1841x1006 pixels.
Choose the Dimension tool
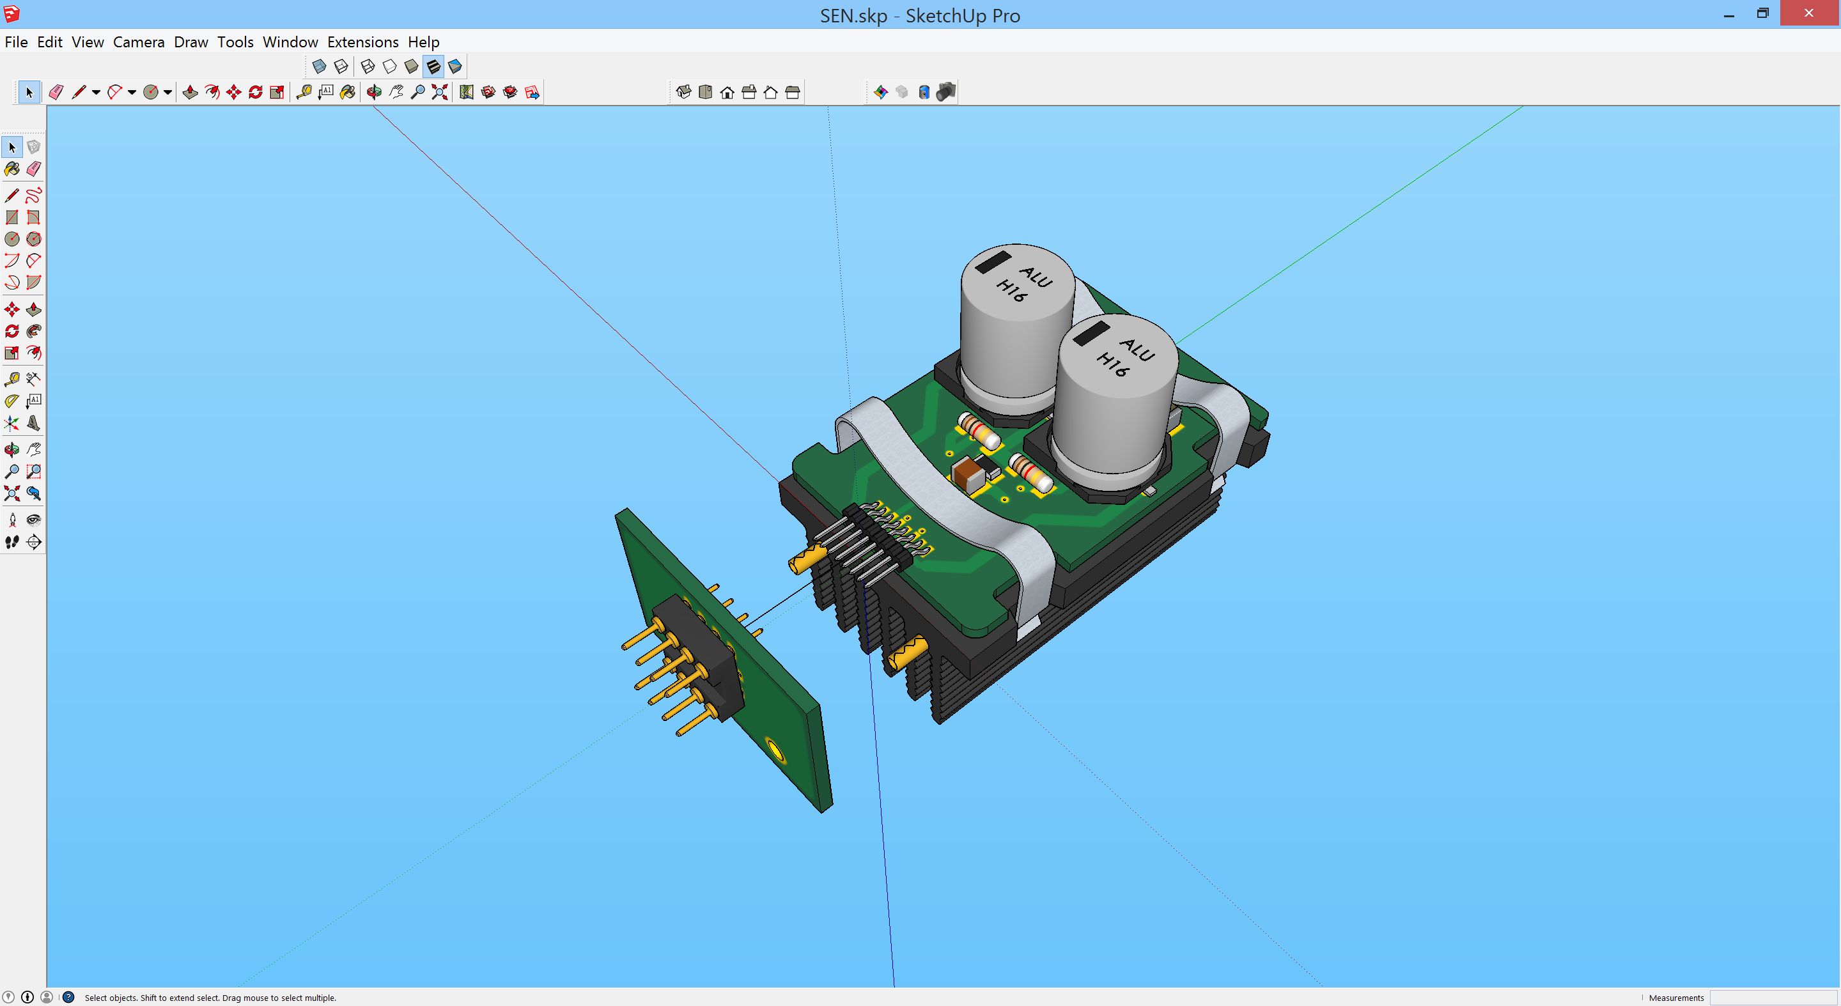(34, 378)
